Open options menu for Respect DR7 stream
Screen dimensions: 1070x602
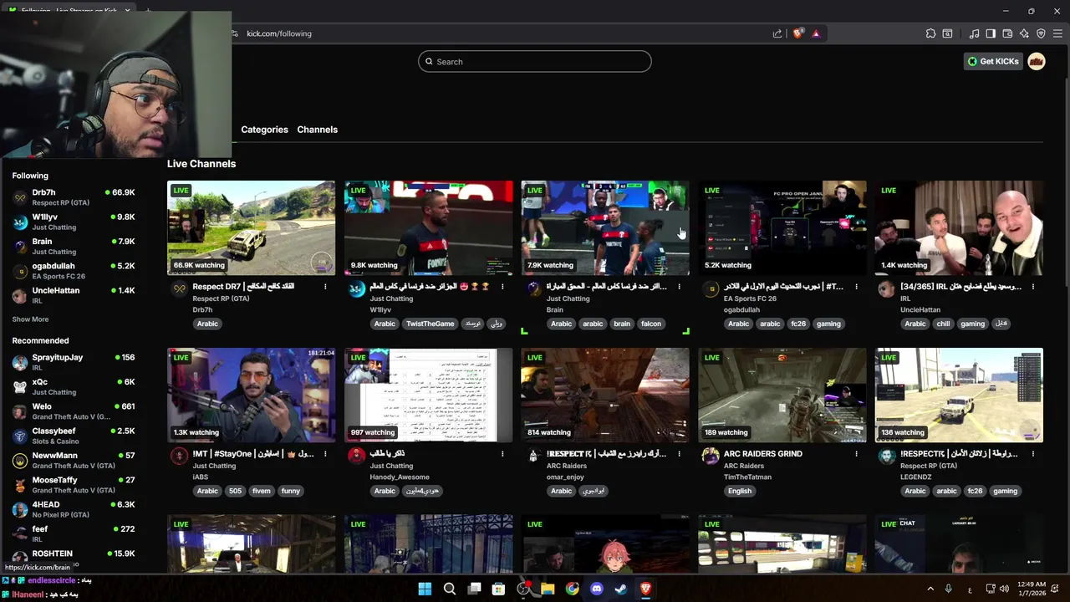coord(325,287)
